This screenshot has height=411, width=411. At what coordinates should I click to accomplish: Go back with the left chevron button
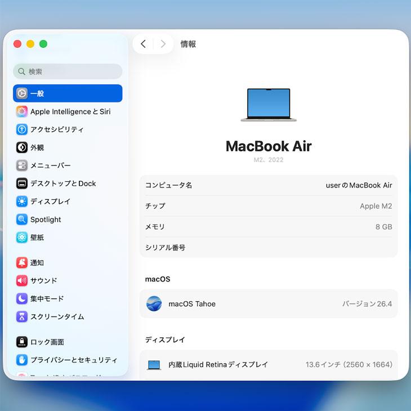point(143,44)
